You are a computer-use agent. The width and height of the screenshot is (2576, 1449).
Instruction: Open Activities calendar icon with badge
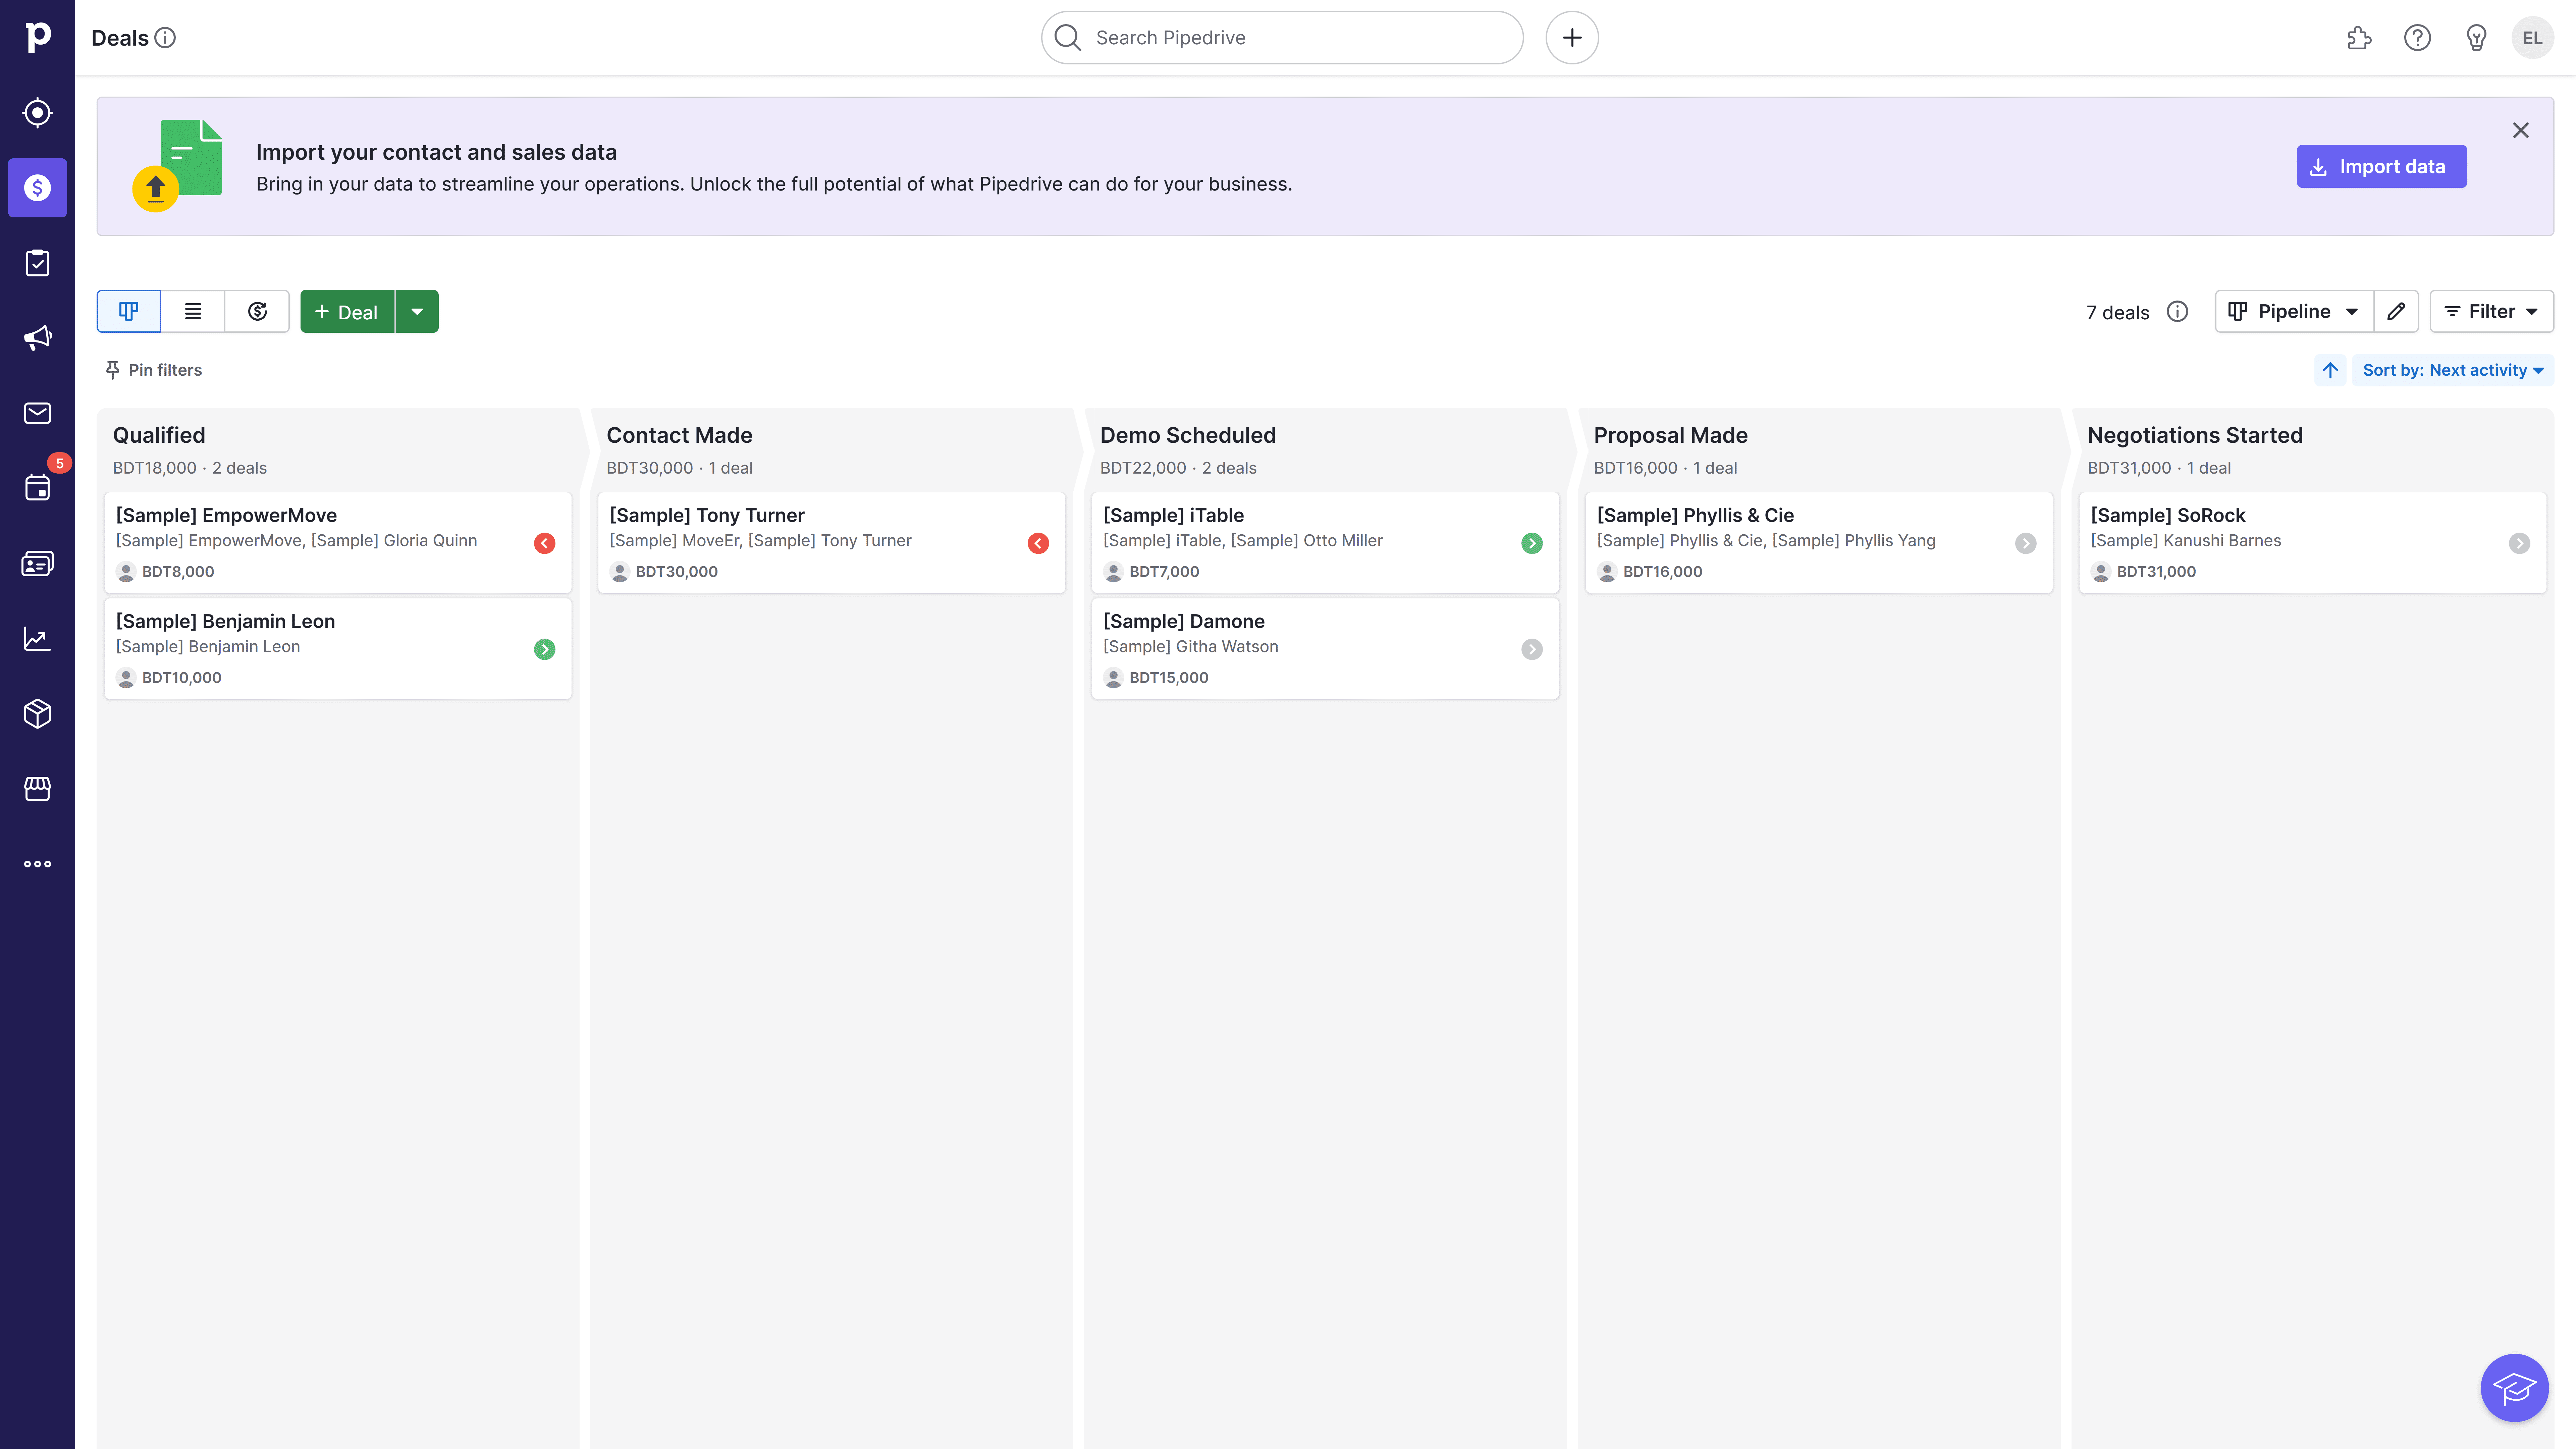(x=37, y=488)
